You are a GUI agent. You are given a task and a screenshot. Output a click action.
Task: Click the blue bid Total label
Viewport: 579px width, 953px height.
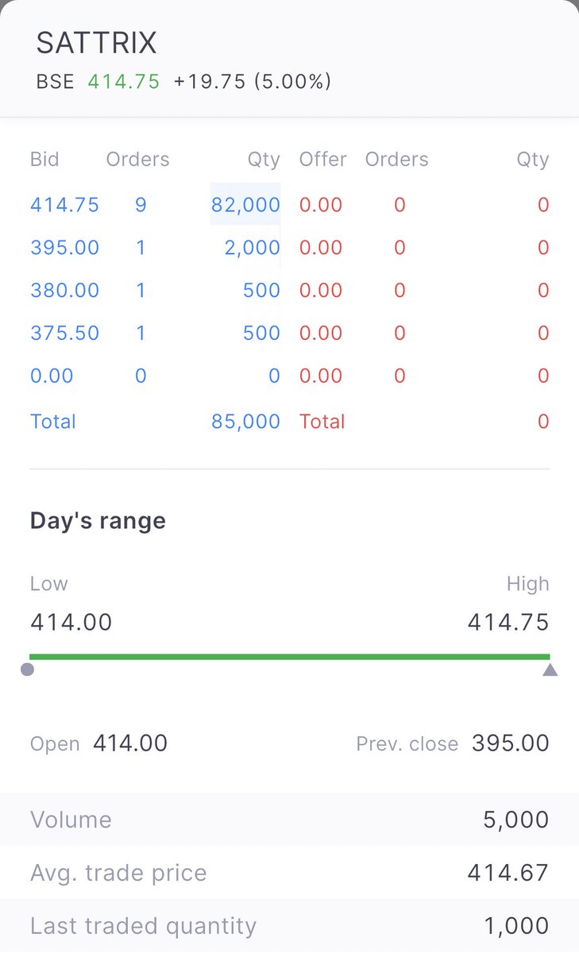pos(52,421)
